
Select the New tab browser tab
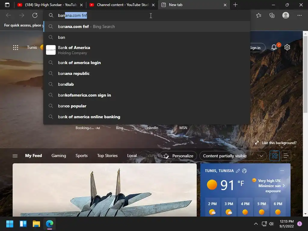pos(193,5)
